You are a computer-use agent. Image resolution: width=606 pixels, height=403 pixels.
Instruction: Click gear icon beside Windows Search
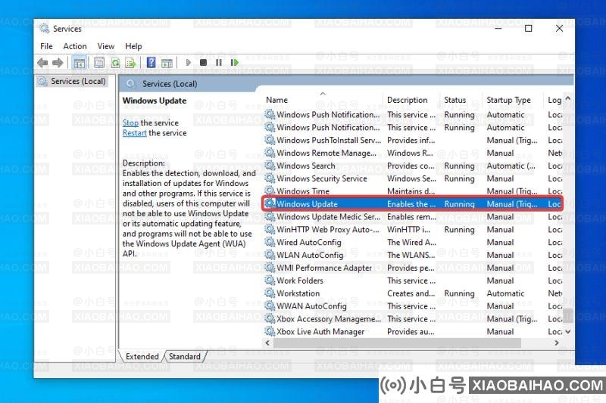click(x=270, y=166)
